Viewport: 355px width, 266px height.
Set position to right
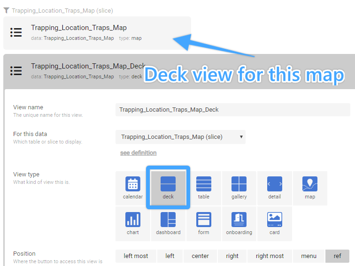[x=232, y=256]
